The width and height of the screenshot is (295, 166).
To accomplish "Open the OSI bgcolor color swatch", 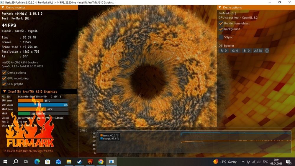I will [x=267, y=51].
